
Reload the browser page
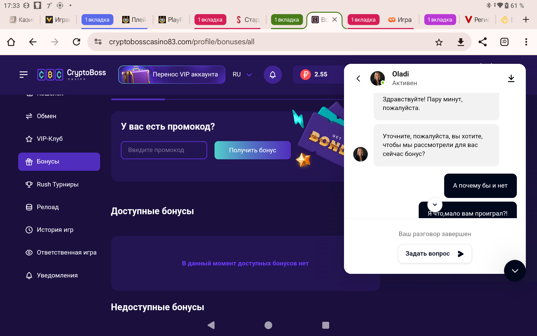click(x=76, y=42)
